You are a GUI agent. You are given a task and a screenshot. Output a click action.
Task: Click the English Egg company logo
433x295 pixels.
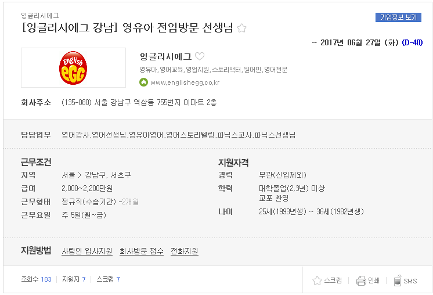pyautogui.click(x=73, y=68)
